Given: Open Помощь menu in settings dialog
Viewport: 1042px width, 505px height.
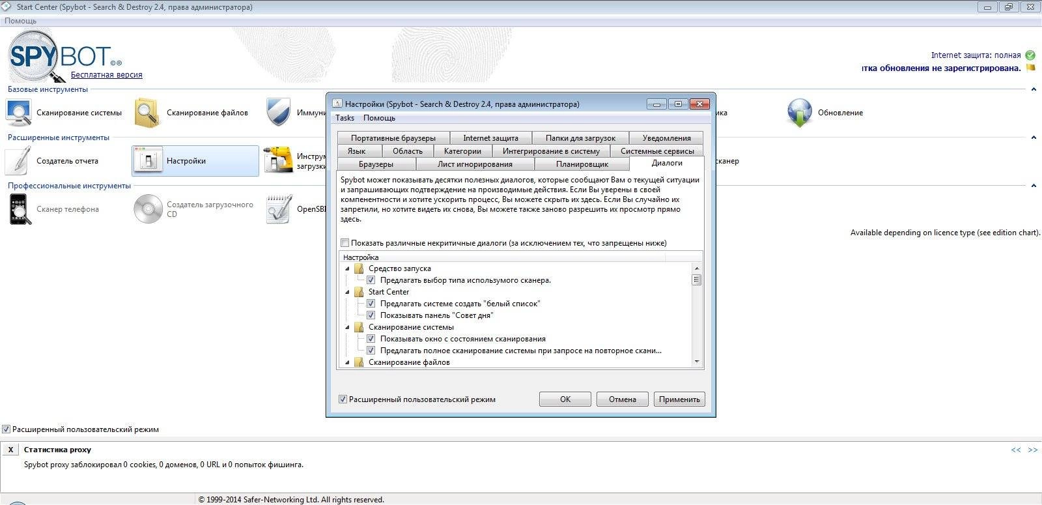Looking at the screenshot, I should (379, 118).
